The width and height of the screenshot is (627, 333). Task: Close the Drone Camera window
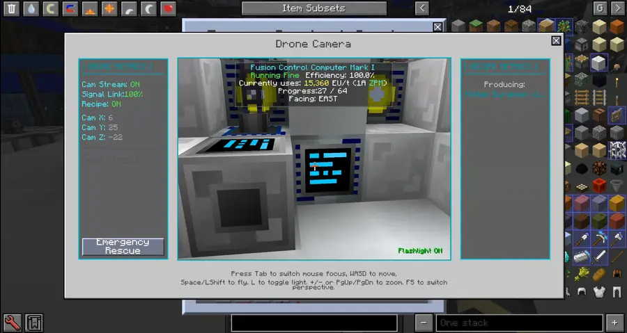[x=556, y=41]
